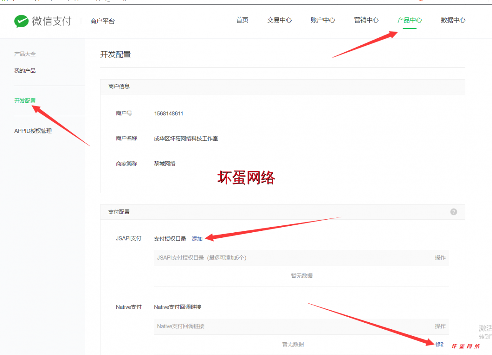
Task: Open the 支付配置 help question-mark icon
Action: click(x=454, y=212)
